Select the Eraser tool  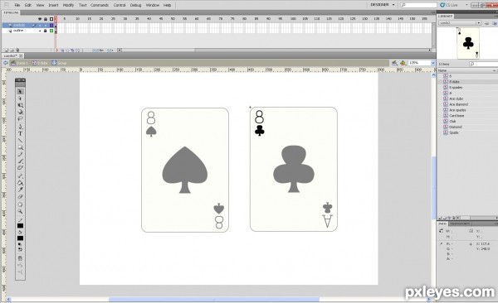click(20, 196)
